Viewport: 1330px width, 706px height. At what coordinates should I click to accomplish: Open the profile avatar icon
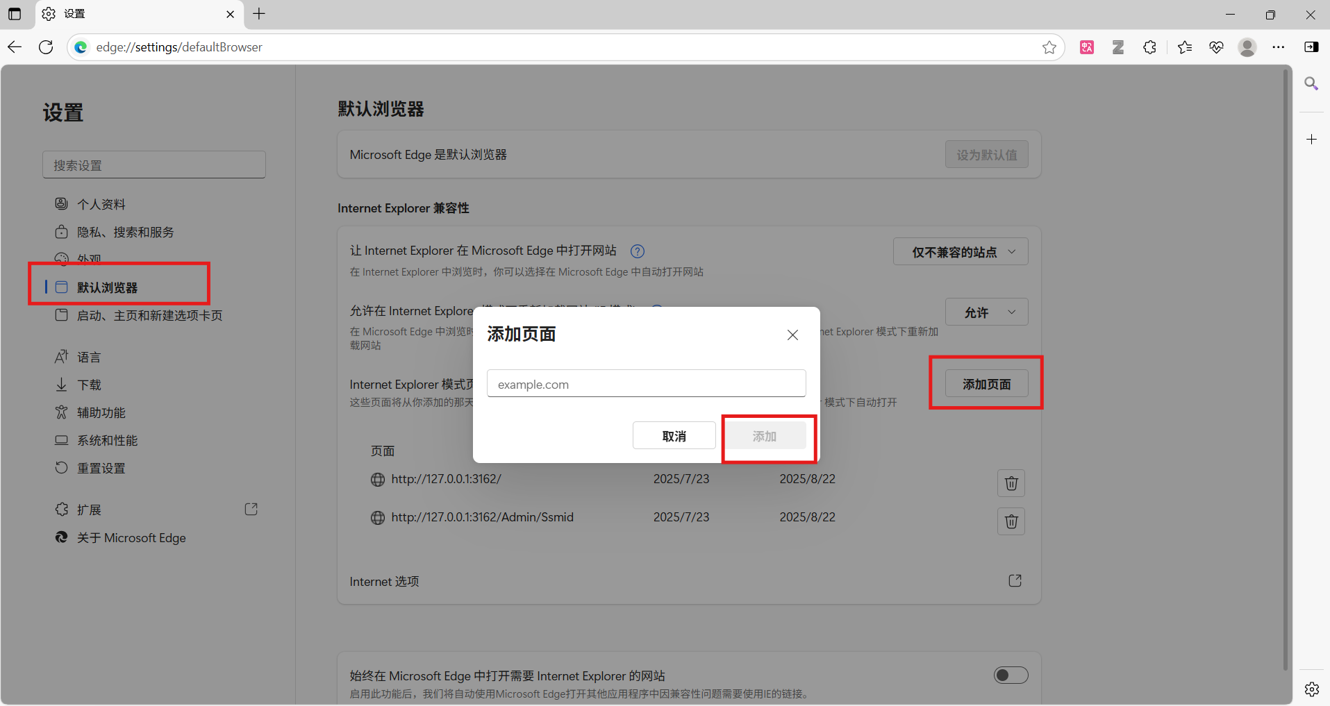point(1247,47)
